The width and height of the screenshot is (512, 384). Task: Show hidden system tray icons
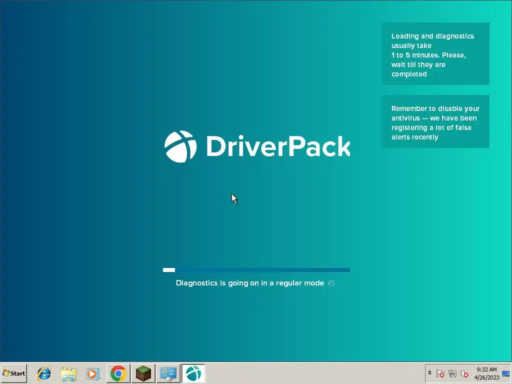[x=429, y=373]
